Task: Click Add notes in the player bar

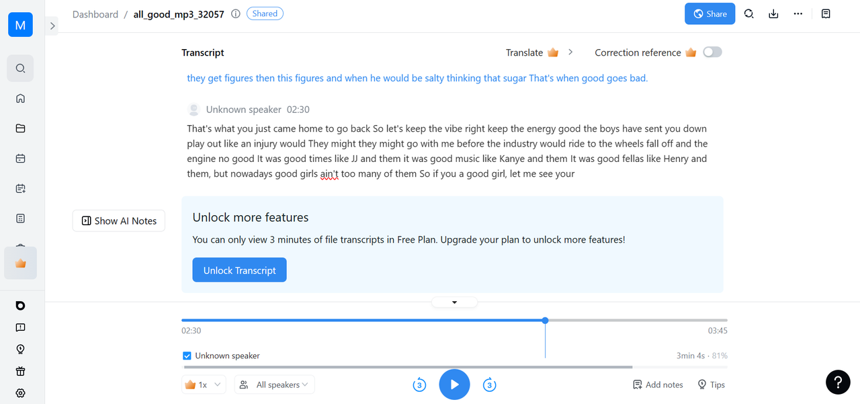Action: 658,385
